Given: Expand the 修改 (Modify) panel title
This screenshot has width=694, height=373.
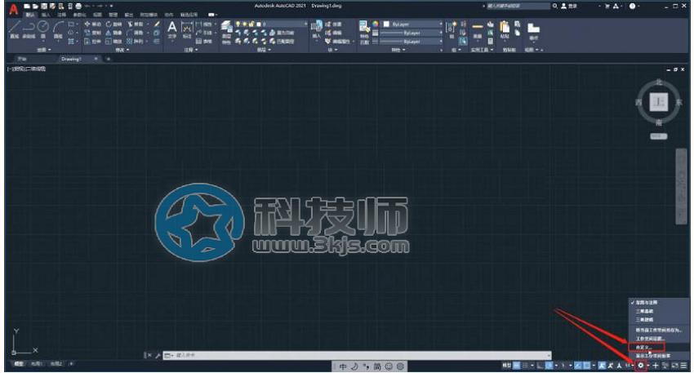Looking at the screenshot, I should pyautogui.click(x=122, y=50).
